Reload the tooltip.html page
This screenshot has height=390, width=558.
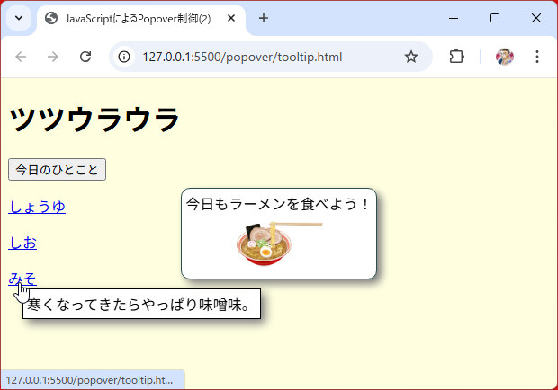[x=85, y=57]
